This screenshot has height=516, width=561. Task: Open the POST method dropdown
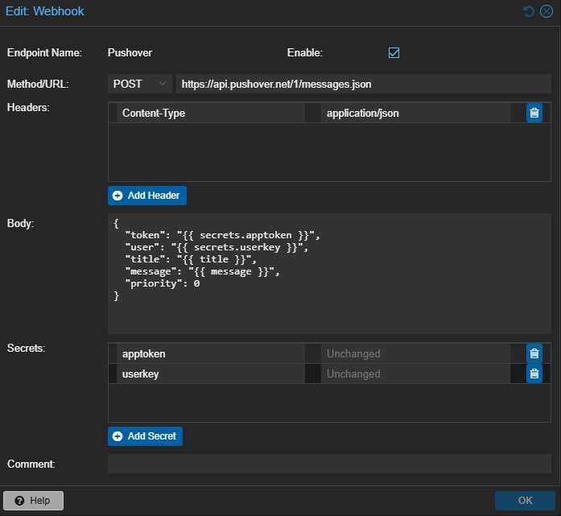(x=139, y=84)
